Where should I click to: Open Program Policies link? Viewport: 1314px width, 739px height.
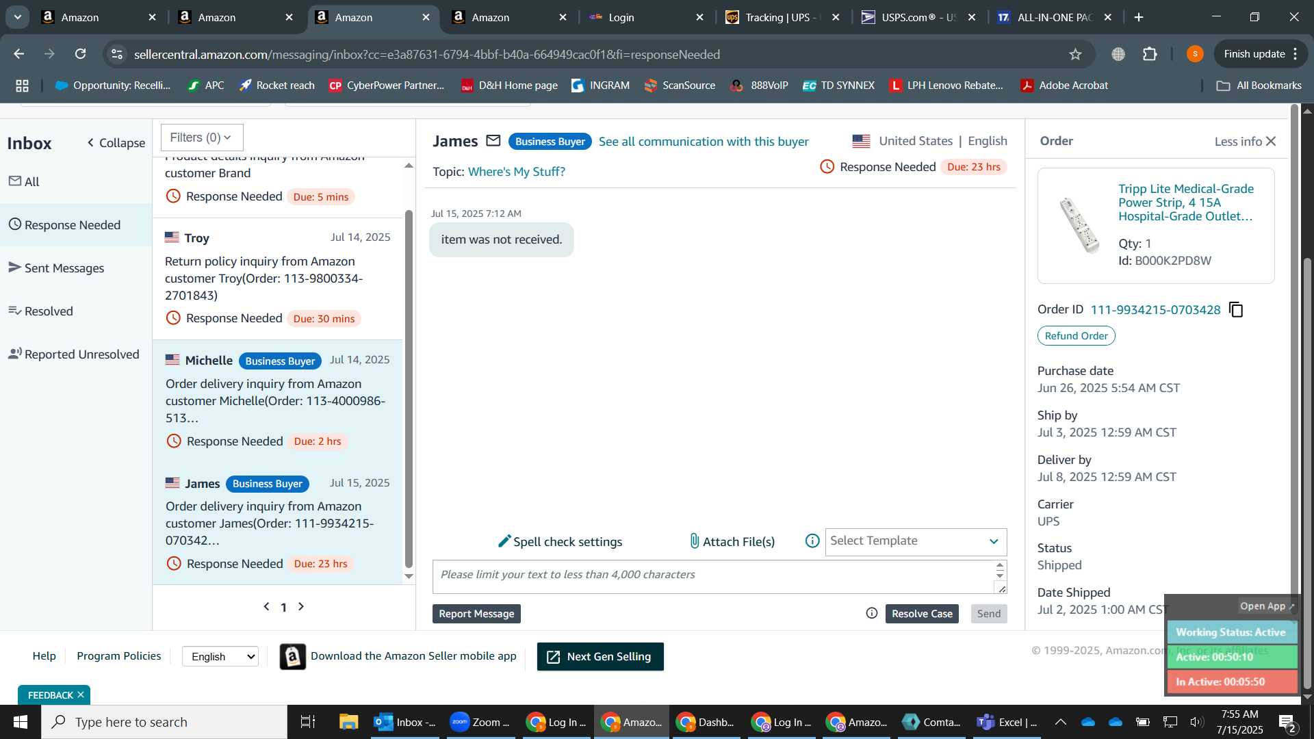pos(119,656)
